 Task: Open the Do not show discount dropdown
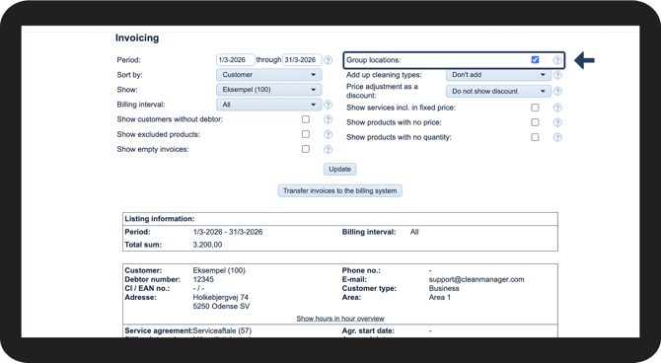498,91
